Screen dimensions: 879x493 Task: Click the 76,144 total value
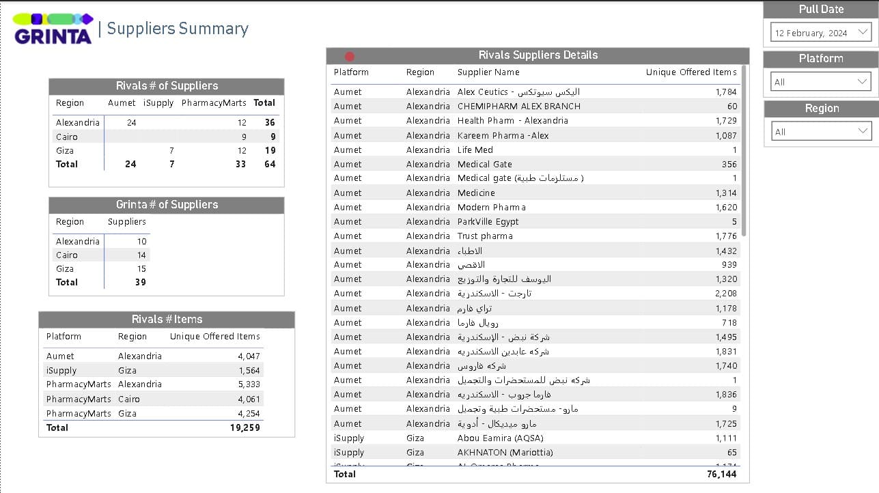click(x=721, y=474)
